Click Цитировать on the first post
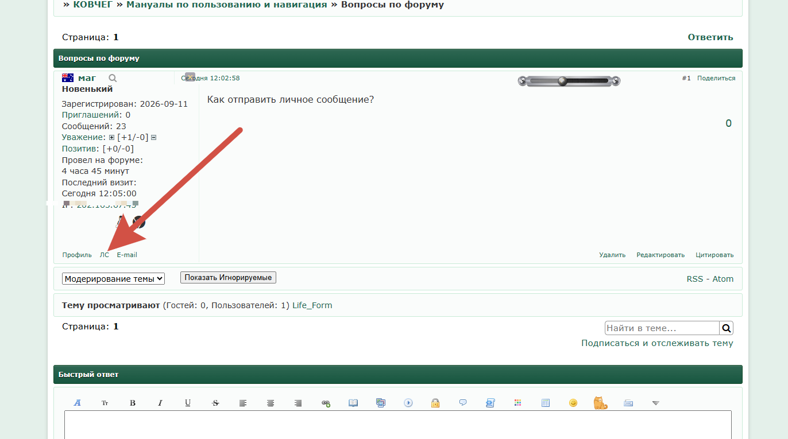The height and width of the screenshot is (439, 788). (x=714, y=255)
